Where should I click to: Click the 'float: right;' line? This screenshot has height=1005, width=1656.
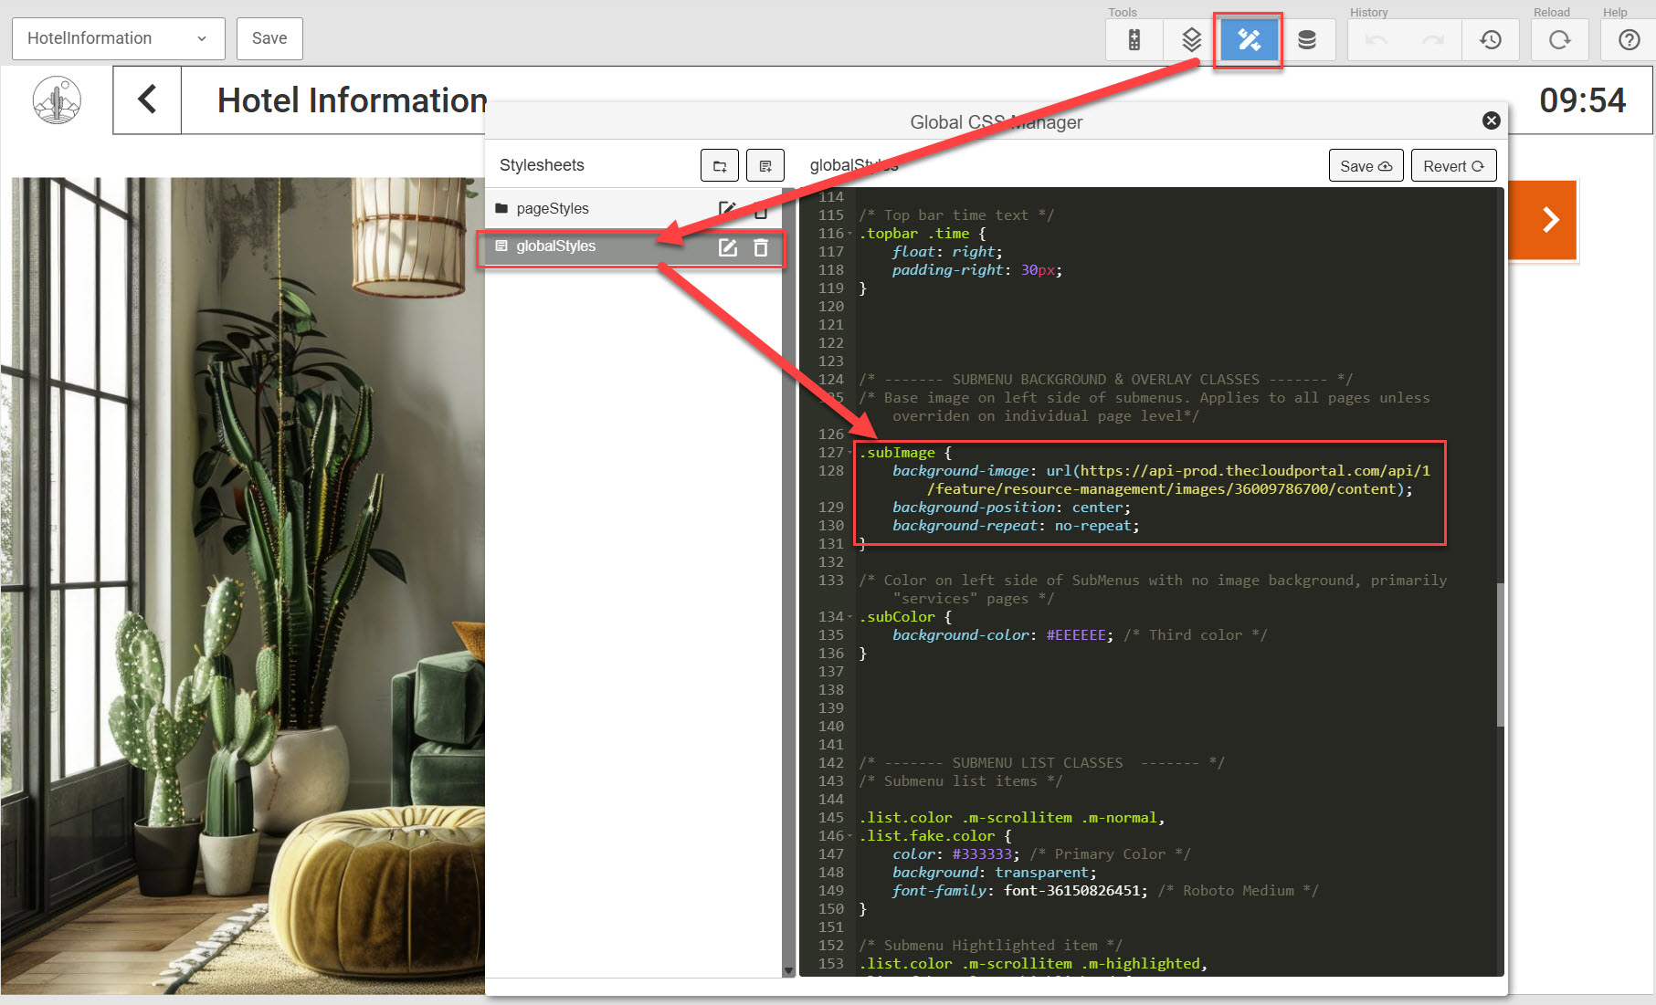point(947,252)
